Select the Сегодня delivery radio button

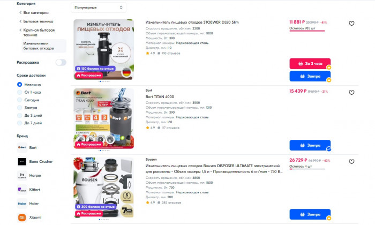click(x=20, y=100)
